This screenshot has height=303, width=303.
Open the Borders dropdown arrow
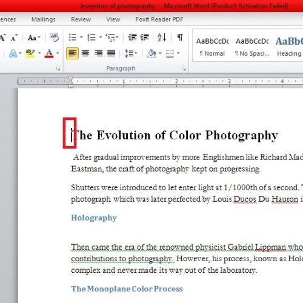(x=178, y=53)
